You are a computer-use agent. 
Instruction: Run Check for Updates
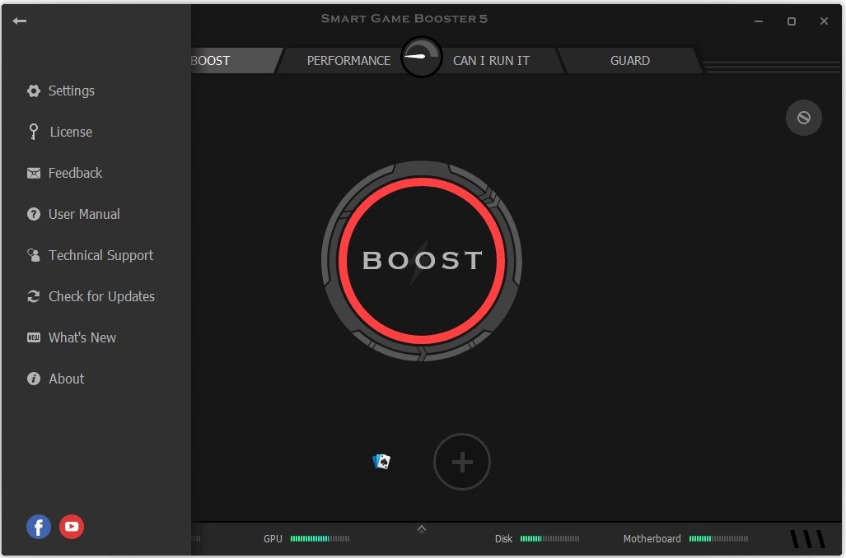(33, 296)
